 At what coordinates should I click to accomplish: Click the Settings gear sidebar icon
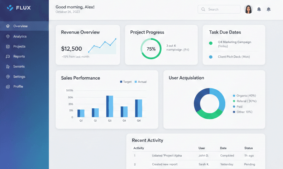tap(8, 77)
